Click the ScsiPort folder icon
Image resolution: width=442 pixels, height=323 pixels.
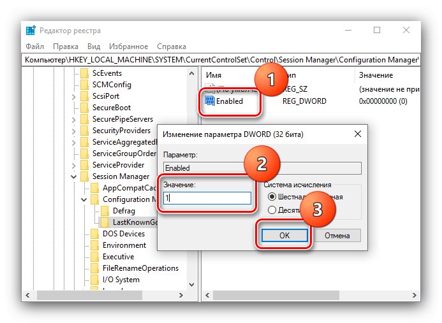coord(84,96)
